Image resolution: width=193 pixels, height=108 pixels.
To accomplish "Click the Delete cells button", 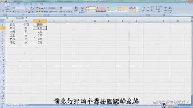I will [148, 9].
